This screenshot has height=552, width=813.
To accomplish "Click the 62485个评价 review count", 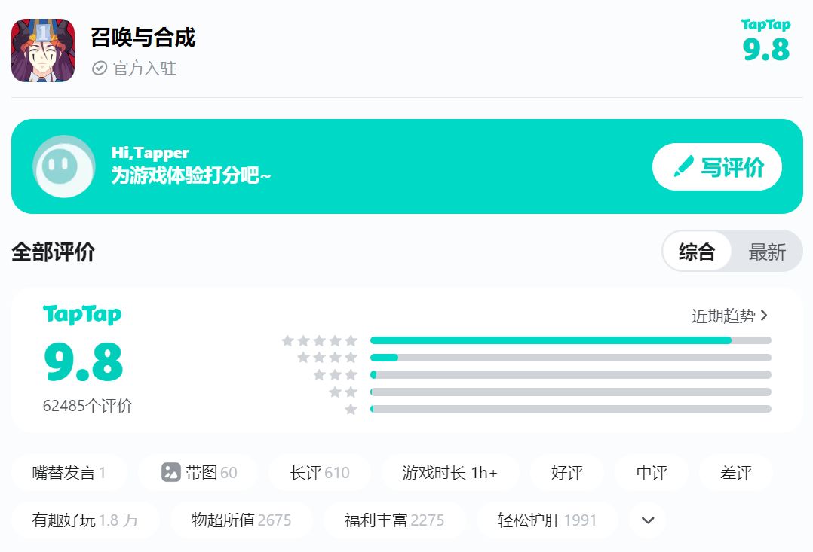I will [x=87, y=406].
